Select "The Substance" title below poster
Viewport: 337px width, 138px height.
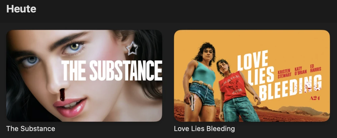[x=31, y=129]
